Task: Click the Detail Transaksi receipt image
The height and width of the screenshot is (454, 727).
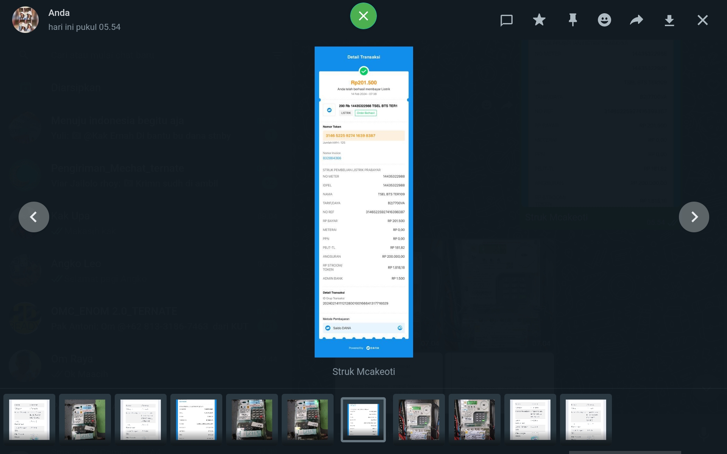Action: (x=363, y=202)
